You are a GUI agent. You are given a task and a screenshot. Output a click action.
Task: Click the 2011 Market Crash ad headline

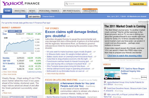tap(125, 26)
